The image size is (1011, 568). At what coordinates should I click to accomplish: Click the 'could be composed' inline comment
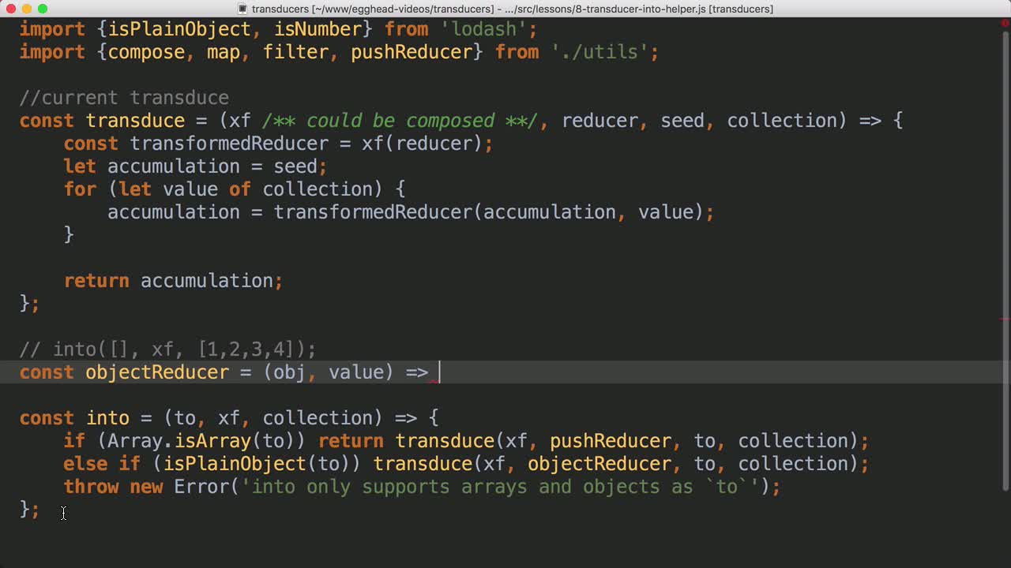pos(400,121)
